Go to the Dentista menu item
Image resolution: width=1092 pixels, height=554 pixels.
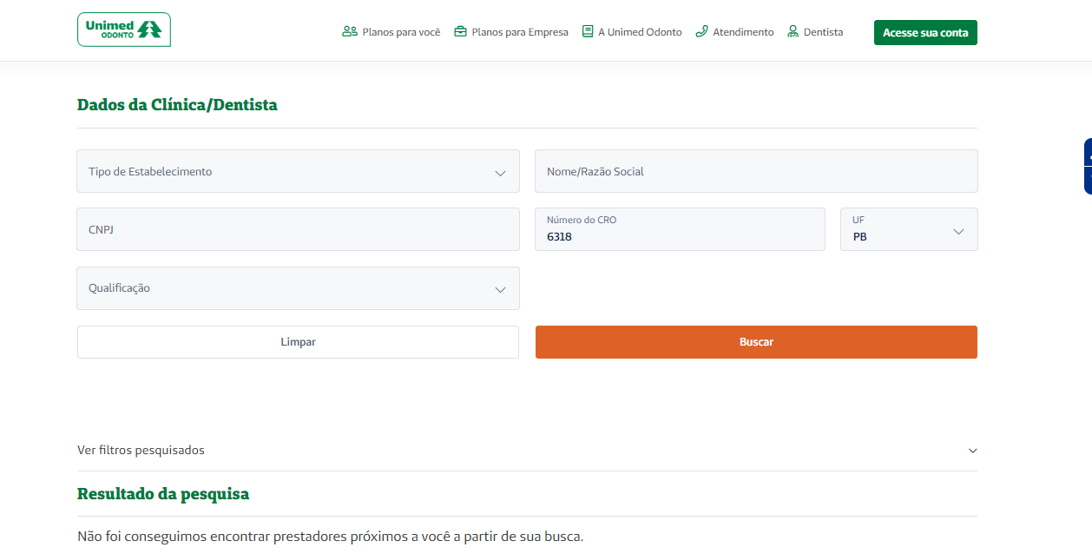(x=823, y=32)
